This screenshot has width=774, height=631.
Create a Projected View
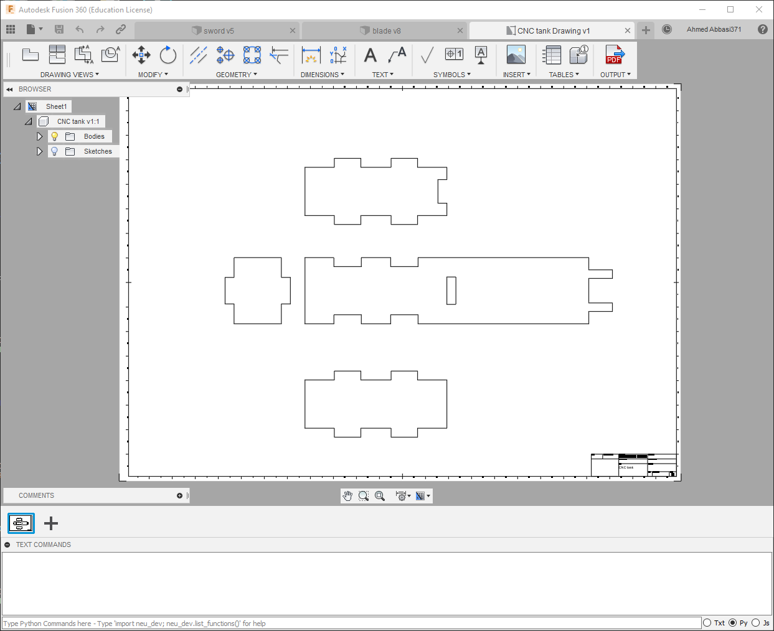point(57,55)
